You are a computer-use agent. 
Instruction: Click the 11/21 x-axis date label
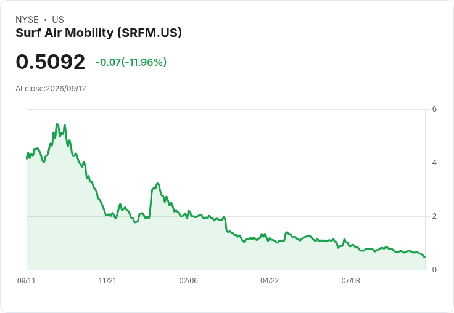tap(107, 280)
